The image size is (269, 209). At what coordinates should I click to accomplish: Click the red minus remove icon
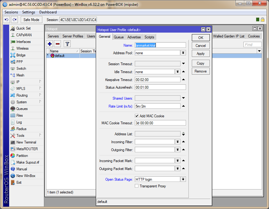57,44
